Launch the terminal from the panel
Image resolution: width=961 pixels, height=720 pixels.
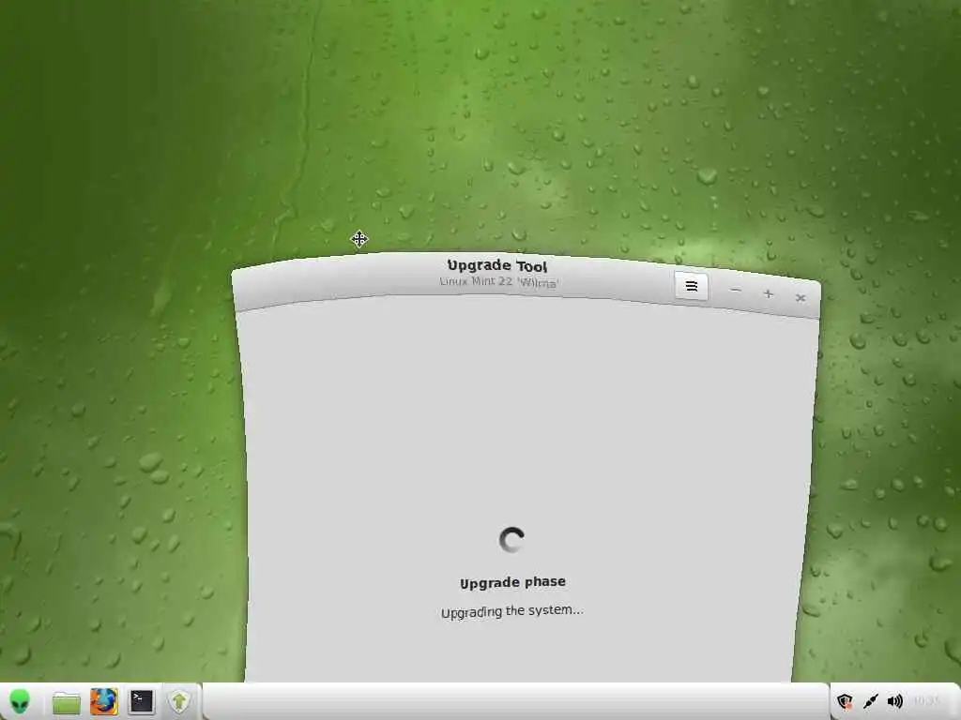(x=141, y=701)
